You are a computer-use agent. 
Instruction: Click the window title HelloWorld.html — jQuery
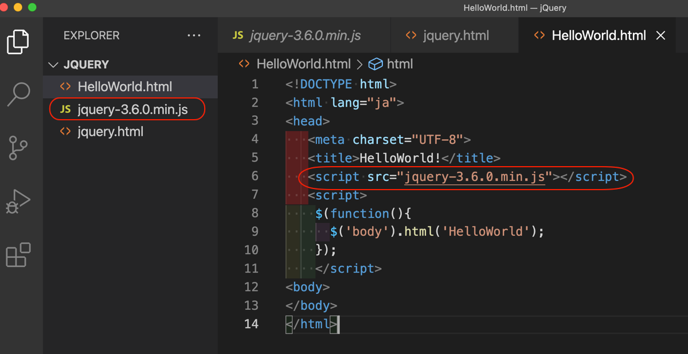click(515, 8)
